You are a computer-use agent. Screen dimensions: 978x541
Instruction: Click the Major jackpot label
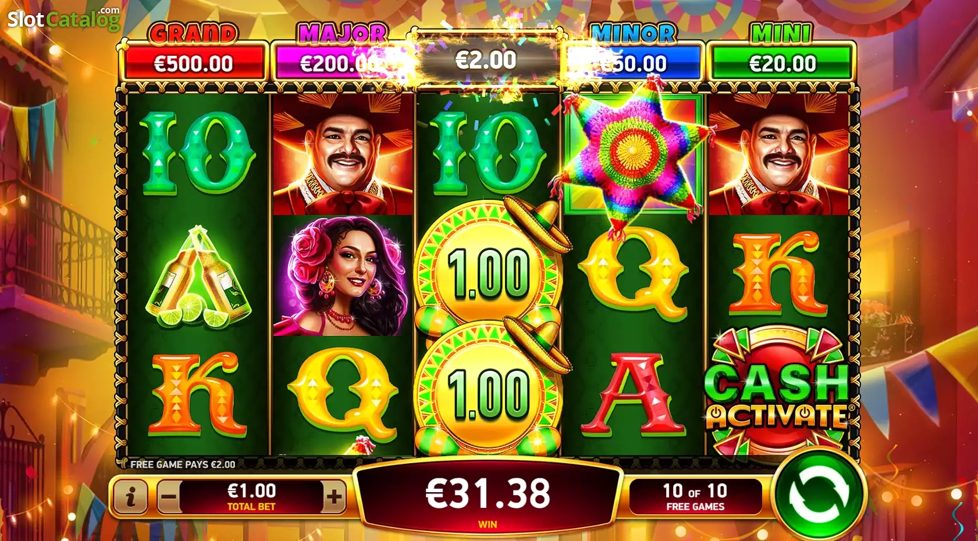tap(343, 34)
